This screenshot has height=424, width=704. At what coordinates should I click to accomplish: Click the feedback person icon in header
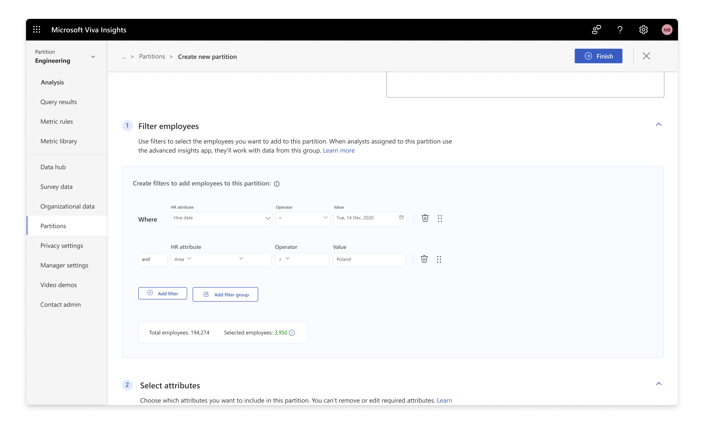596,30
